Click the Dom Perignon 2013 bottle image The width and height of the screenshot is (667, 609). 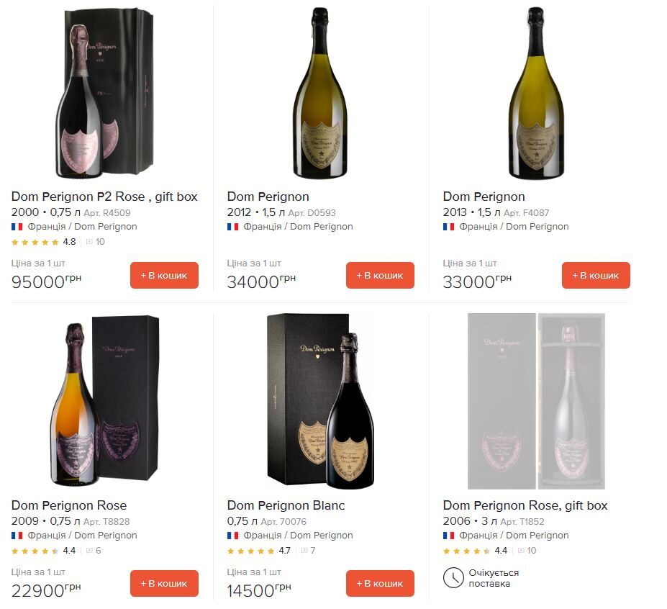tap(535, 94)
